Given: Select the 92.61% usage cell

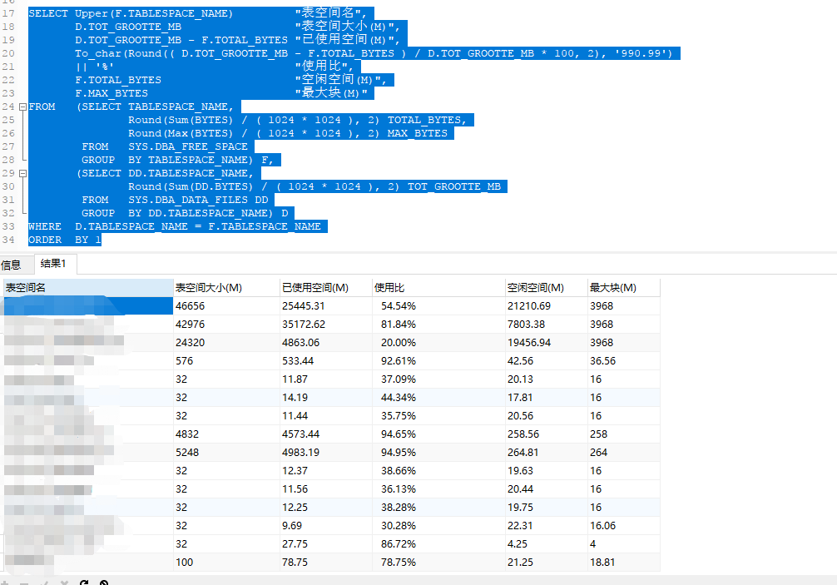Looking at the screenshot, I should point(438,361).
